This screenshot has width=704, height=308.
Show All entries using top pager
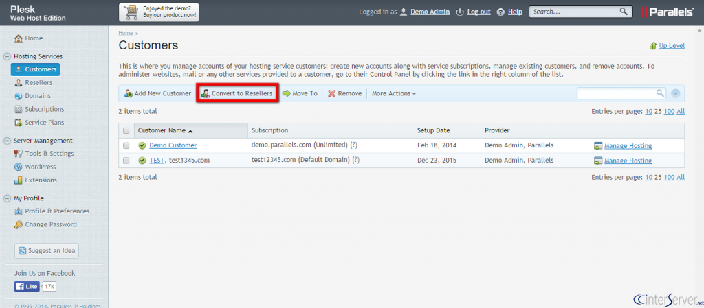681,112
